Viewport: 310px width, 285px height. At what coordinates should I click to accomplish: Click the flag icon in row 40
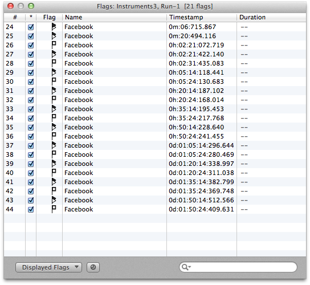coord(54,173)
